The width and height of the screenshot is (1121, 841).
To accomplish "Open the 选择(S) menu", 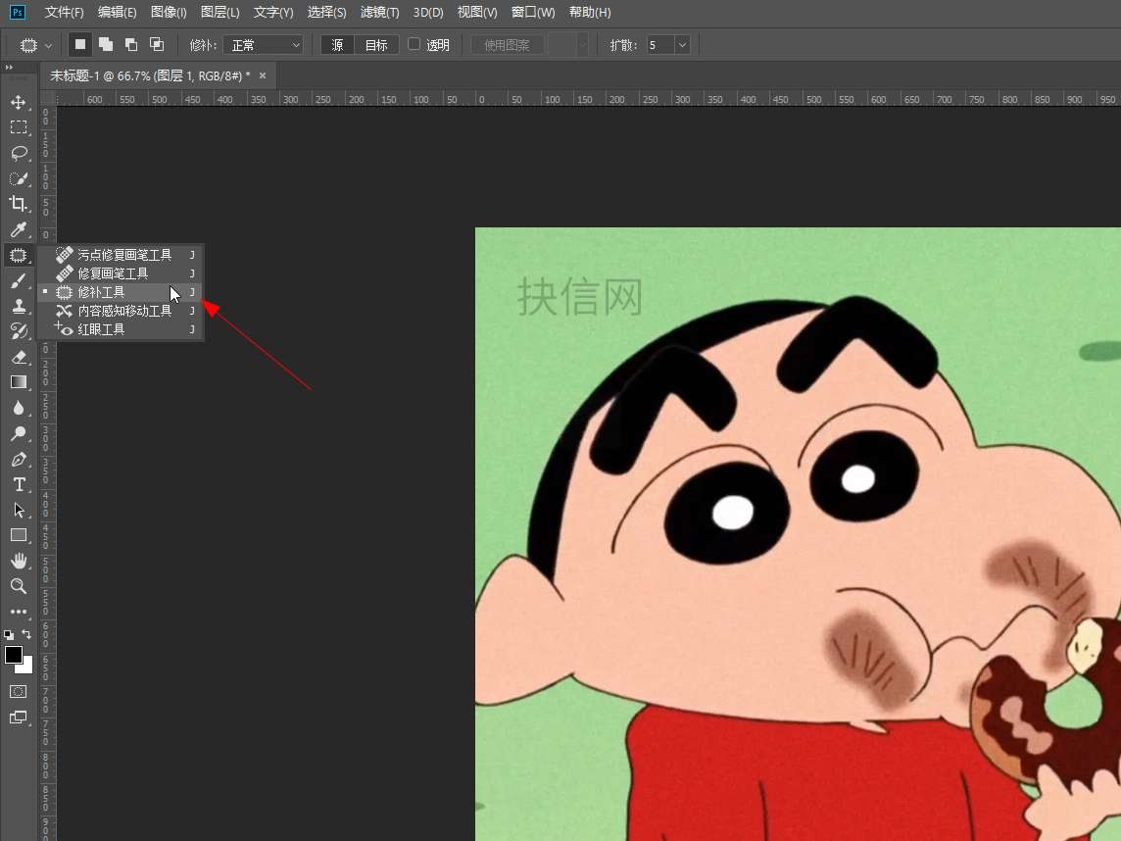I will [326, 12].
